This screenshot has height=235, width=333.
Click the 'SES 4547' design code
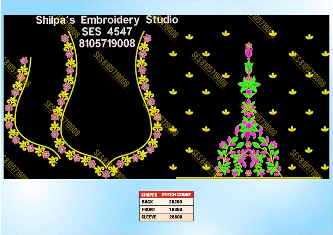tap(107, 31)
